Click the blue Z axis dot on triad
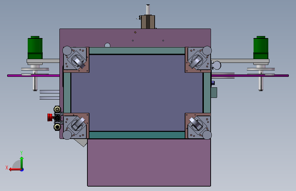The height and width of the screenshot is (191, 296). [22, 170]
